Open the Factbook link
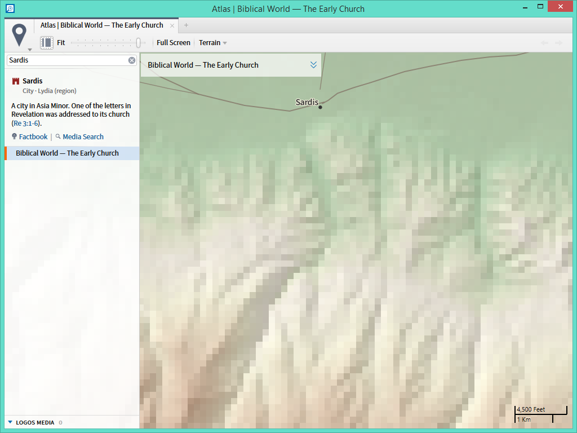Screen dimensions: 577x433 point(33,136)
